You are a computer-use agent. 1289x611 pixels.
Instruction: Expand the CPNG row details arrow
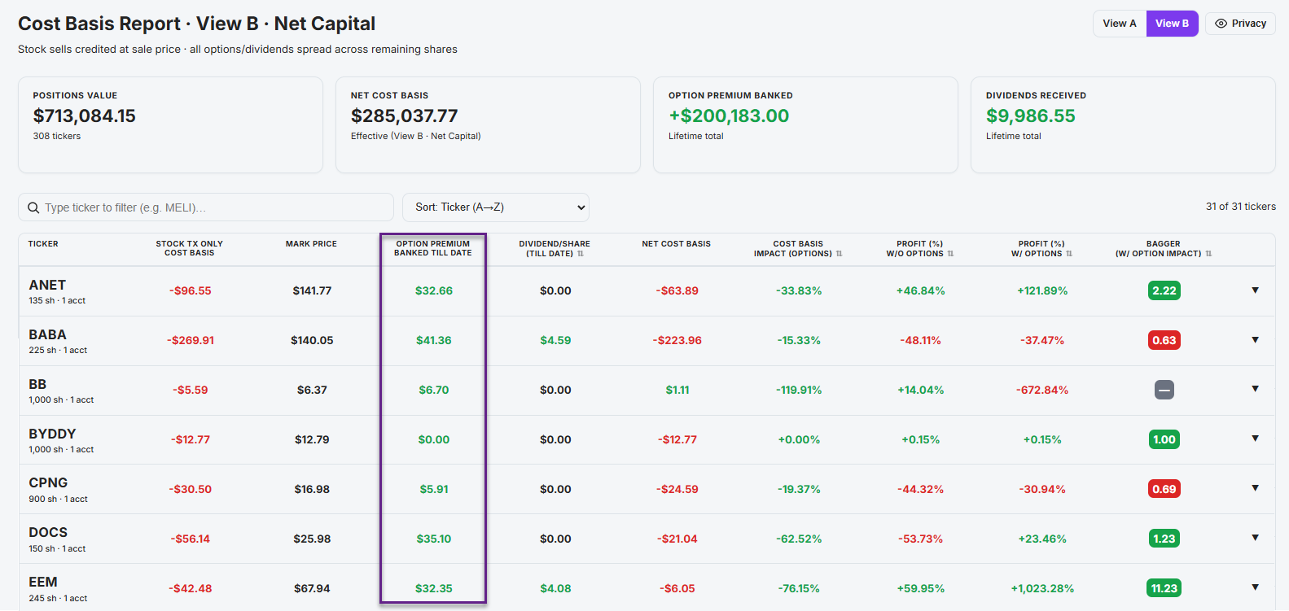pos(1255,488)
